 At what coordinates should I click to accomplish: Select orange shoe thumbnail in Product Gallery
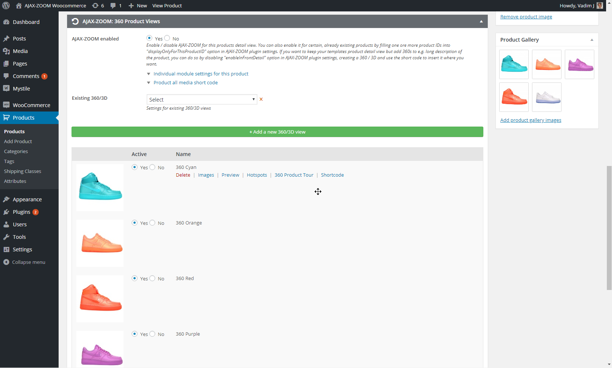tap(547, 64)
